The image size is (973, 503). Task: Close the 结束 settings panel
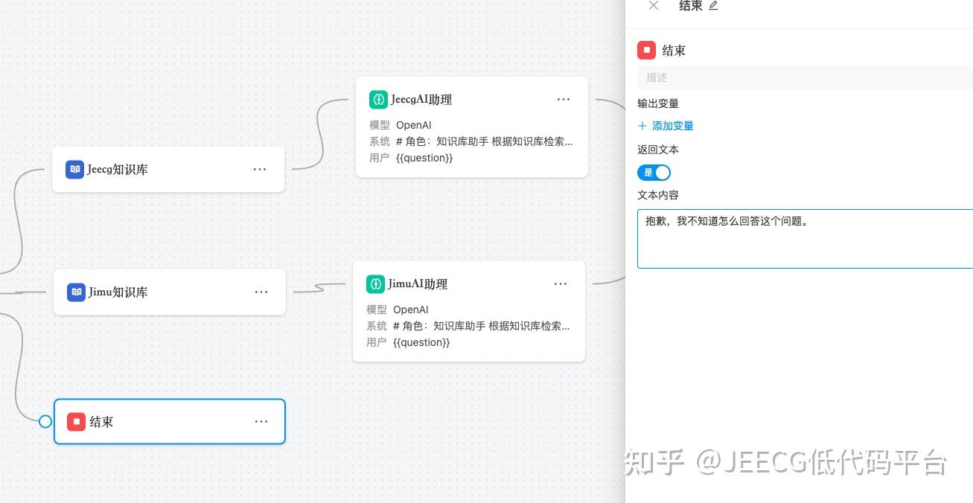pyautogui.click(x=654, y=5)
